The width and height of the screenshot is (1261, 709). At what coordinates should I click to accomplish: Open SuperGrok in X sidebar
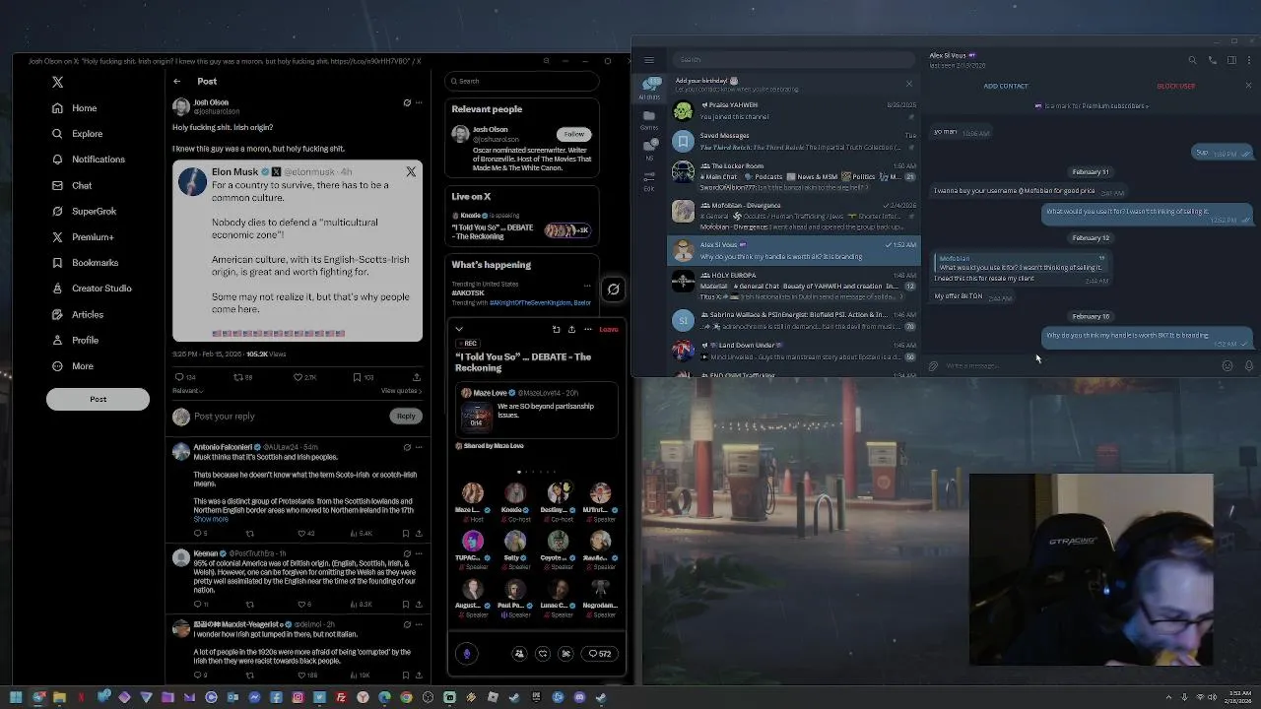click(x=84, y=211)
